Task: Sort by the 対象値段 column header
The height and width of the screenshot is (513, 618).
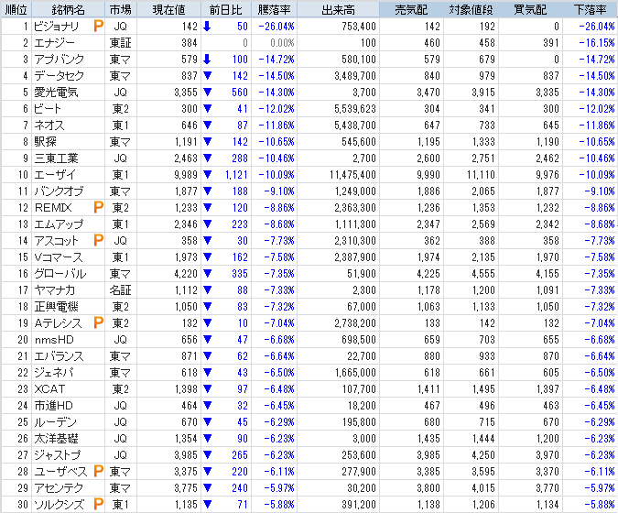Action: pyautogui.click(x=471, y=9)
